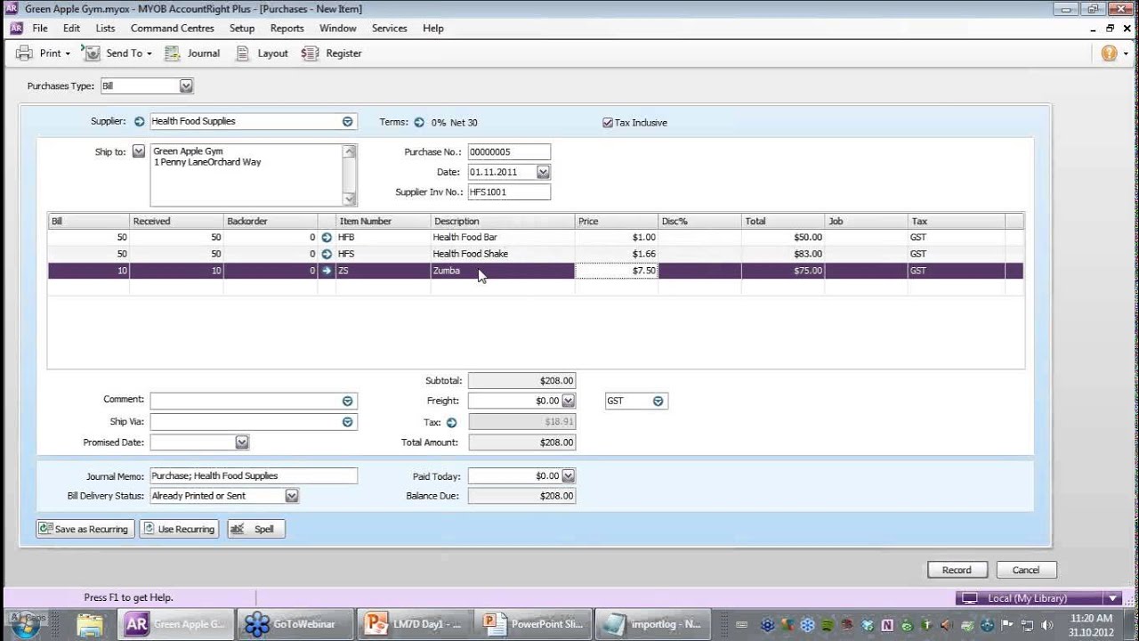Viewport: 1139px width, 641px height.
Task: Click the Tax zoom arrow icon
Action: click(451, 423)
